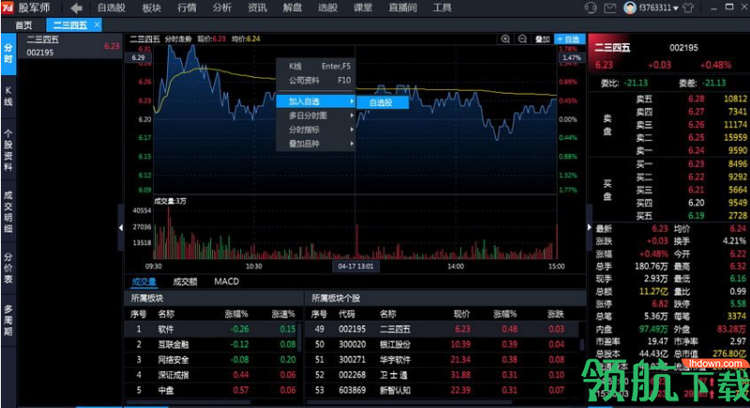Select the 软件 sector row
Viewport: 750px width, 408px height.
click(212, 329)
